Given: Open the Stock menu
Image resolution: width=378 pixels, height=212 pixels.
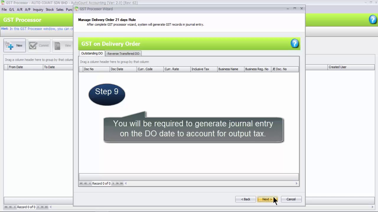Looking at the screenshot, I should coord(50,9).
